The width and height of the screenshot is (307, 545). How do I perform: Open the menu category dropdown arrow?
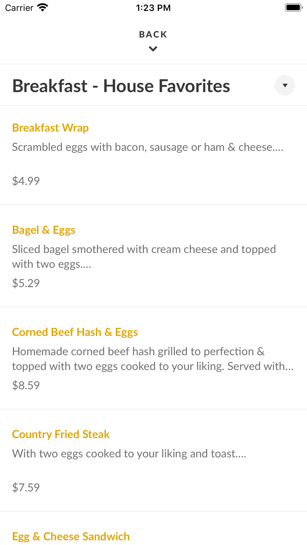click(285, 85)
